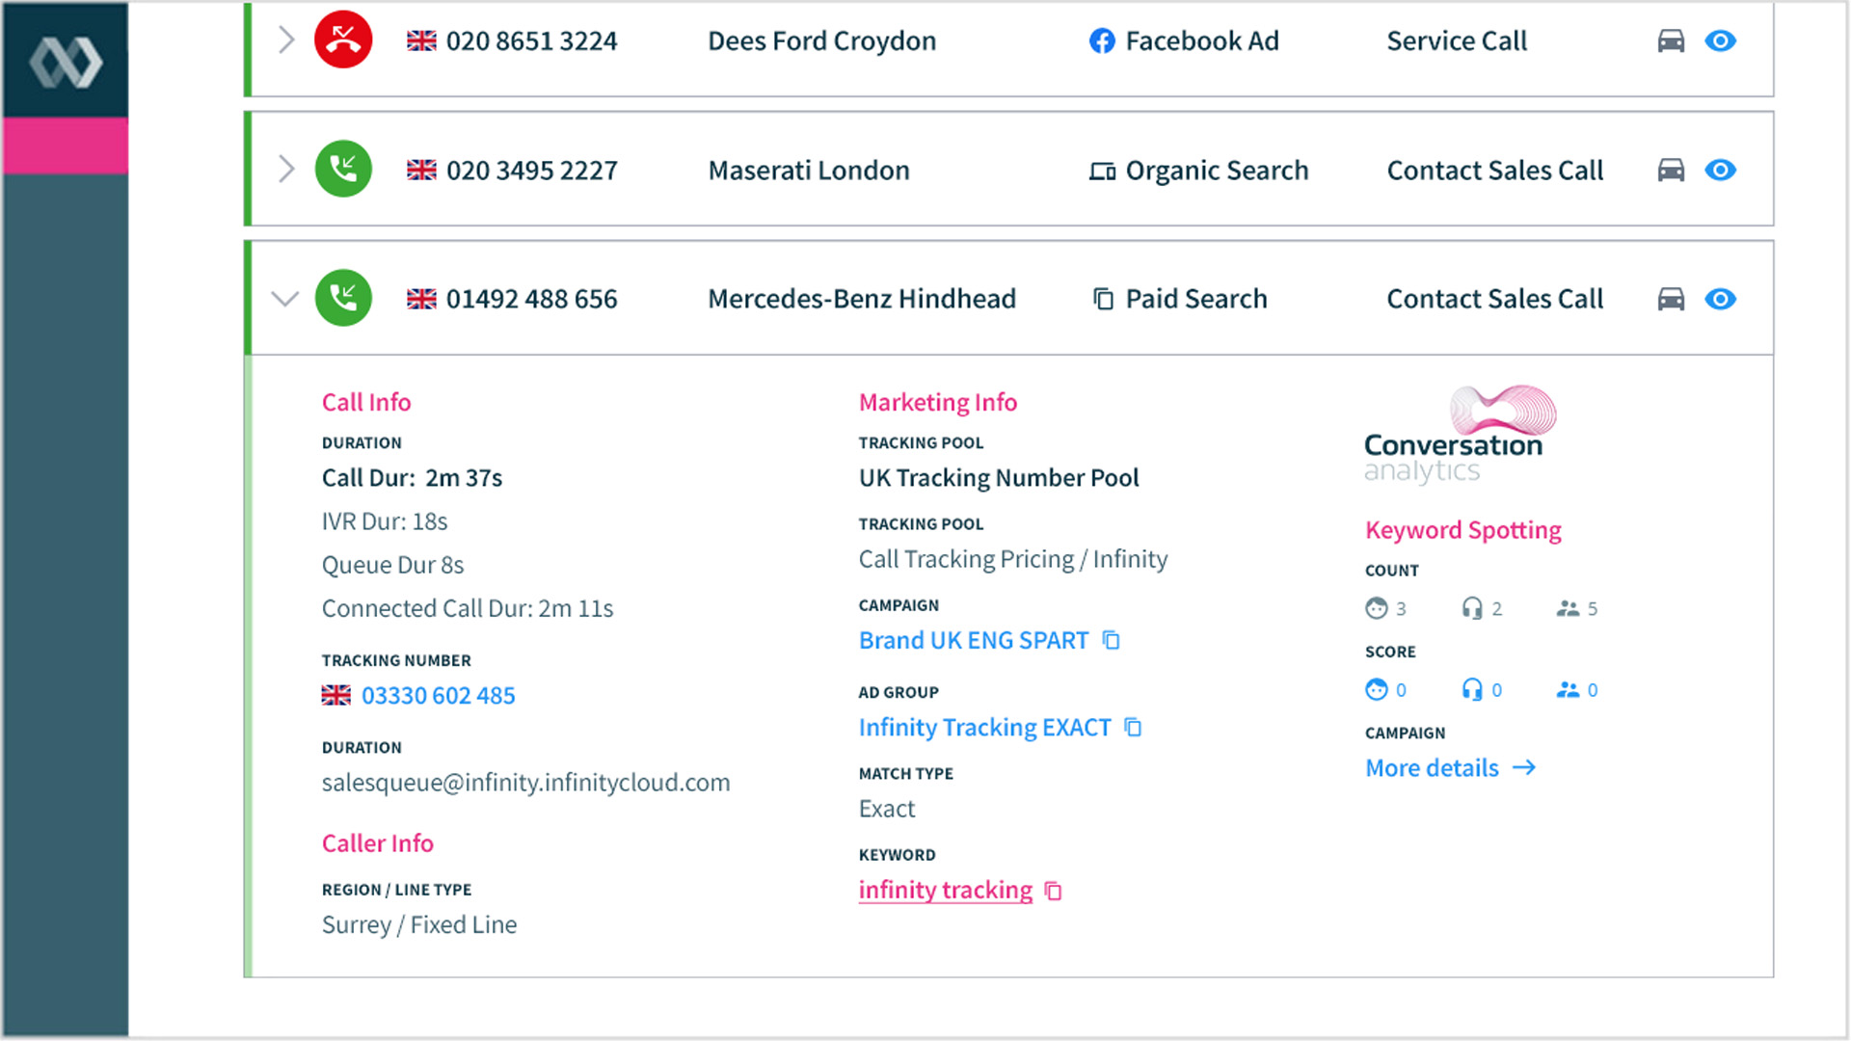Toggle the eye icon for Maserati London
1851x1041 pixels.
click(x=1721, y=171)
